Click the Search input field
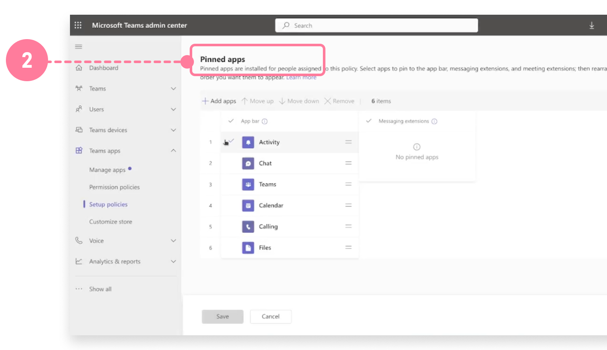Viewport: 607px width, 350px height. 376,25
